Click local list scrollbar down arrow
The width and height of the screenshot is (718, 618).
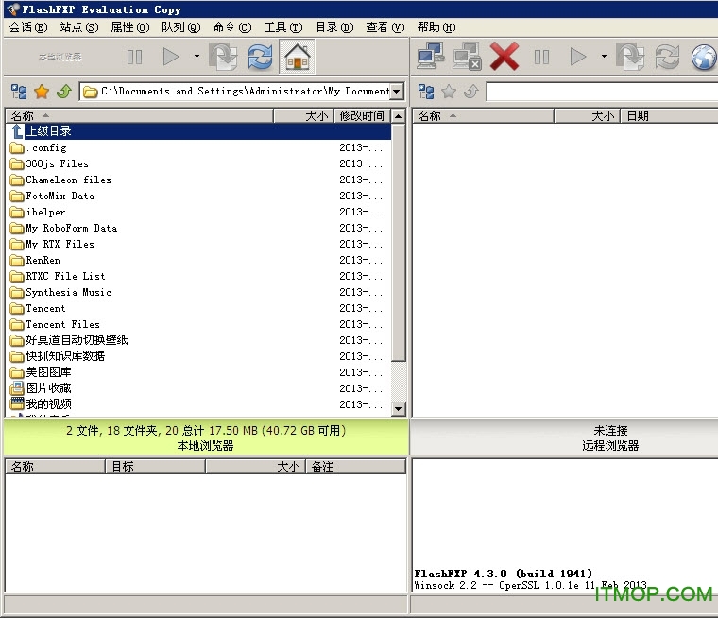click(399, 408)
